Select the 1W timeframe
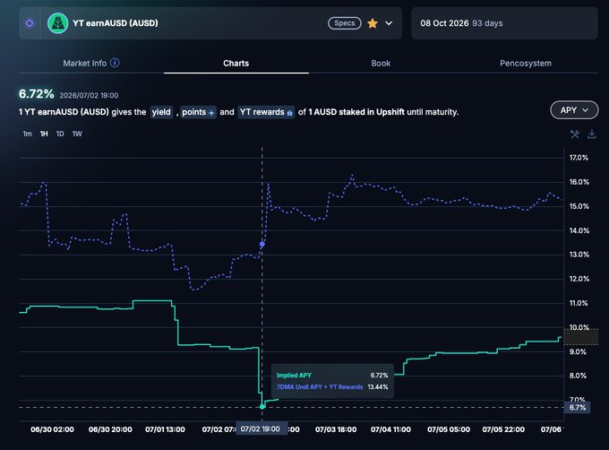This screenshot has width=609, height=450. coord(77,134)
